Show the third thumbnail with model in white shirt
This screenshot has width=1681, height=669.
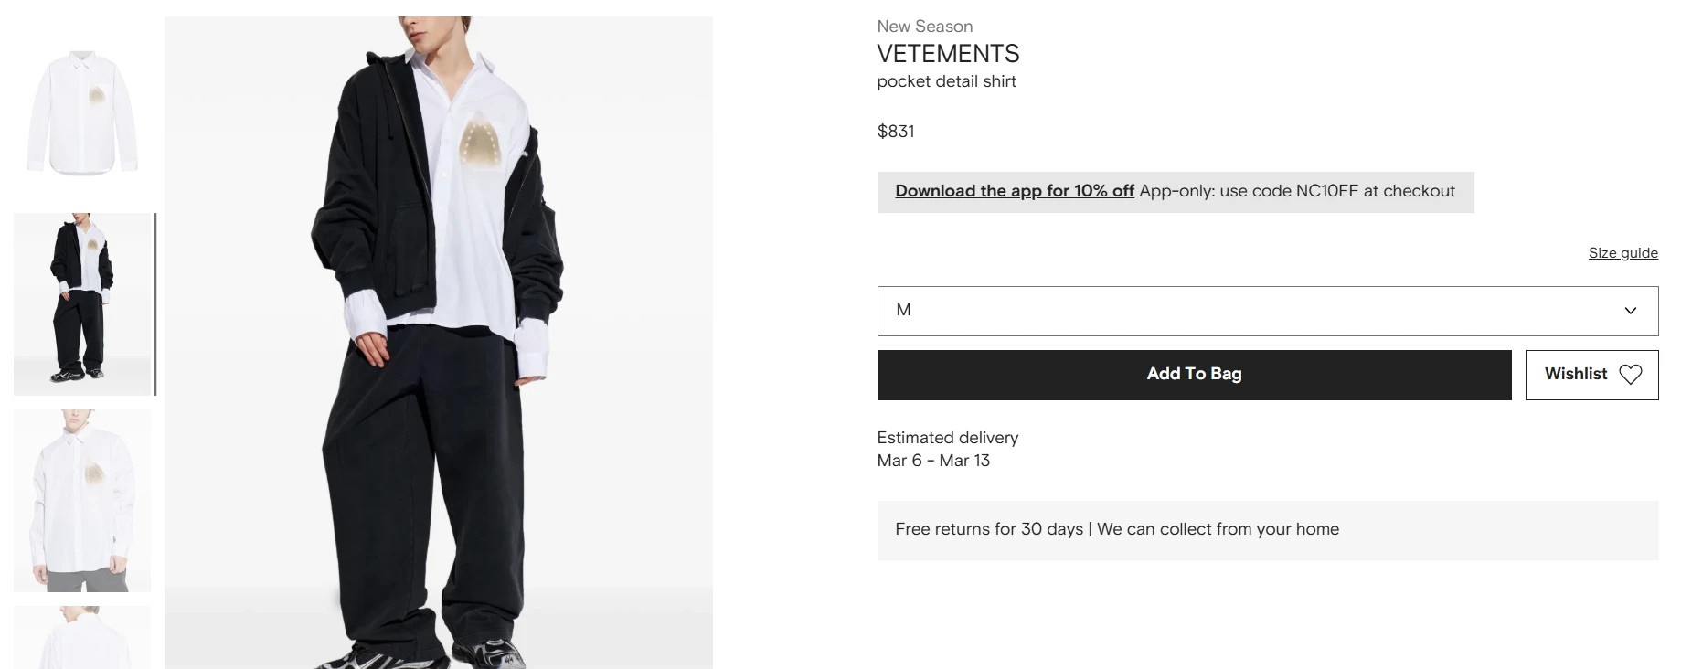tap(82, 500)
